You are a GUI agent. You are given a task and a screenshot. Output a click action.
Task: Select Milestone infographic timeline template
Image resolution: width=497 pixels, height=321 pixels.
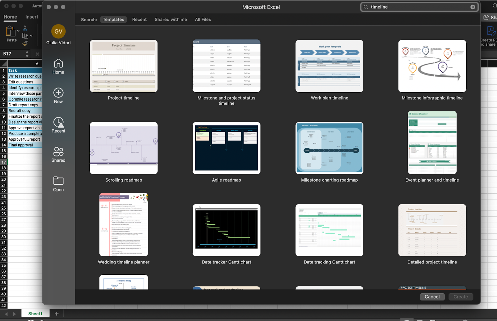(432, 66)
